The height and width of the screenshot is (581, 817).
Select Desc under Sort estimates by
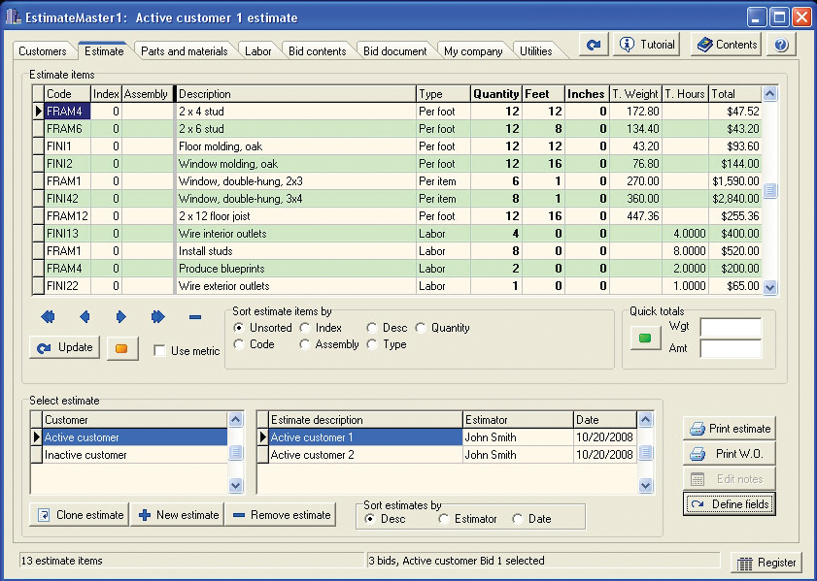coord(369,519)
